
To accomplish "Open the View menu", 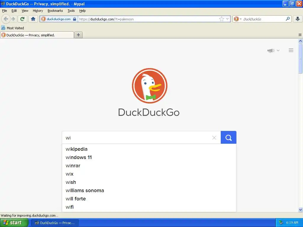I will [x=25, y=11].
